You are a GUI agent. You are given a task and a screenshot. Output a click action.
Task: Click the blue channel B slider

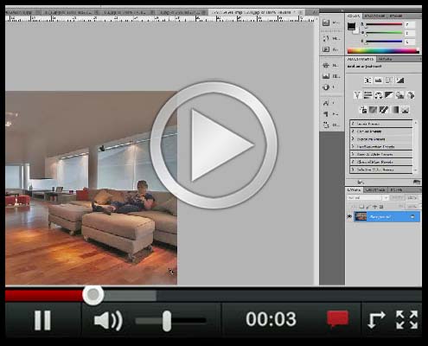[383, 42]
